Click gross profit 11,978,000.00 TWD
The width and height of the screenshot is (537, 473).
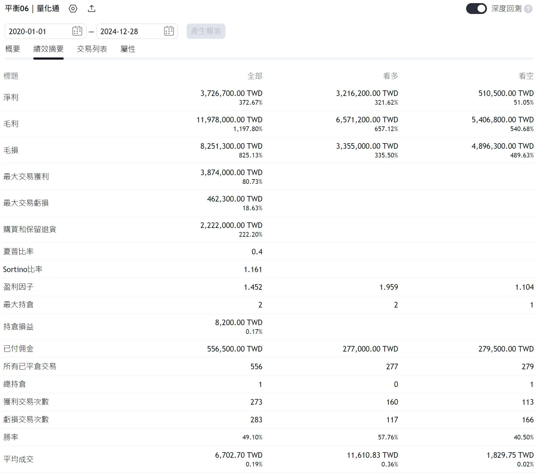tap(229, 120)
